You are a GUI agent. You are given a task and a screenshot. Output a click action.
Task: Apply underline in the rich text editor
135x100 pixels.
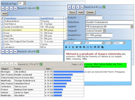tap(73, 47)
